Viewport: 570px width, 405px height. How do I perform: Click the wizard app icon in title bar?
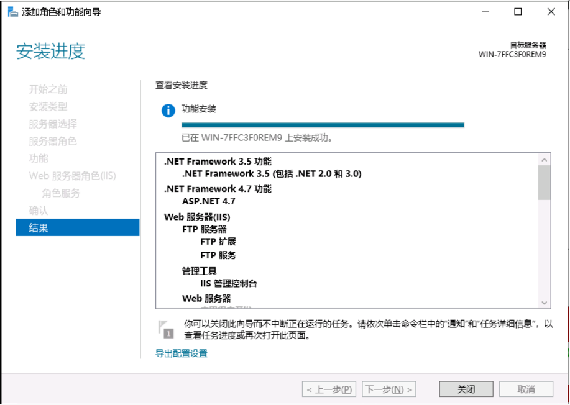pyautogui.click(x=12, y=12)
